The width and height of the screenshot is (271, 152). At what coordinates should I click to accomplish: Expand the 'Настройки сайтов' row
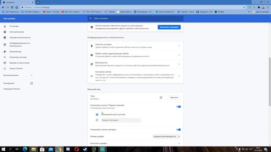[x=135, y=76]
